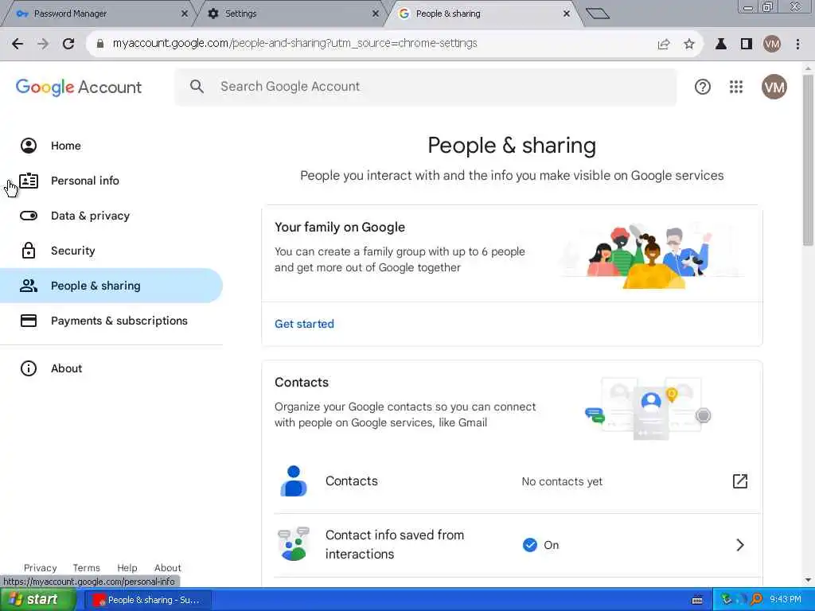This screenshot has width=815, height=611.
Task: Click the blue Contacts person icon
Action: coord(294,481)
